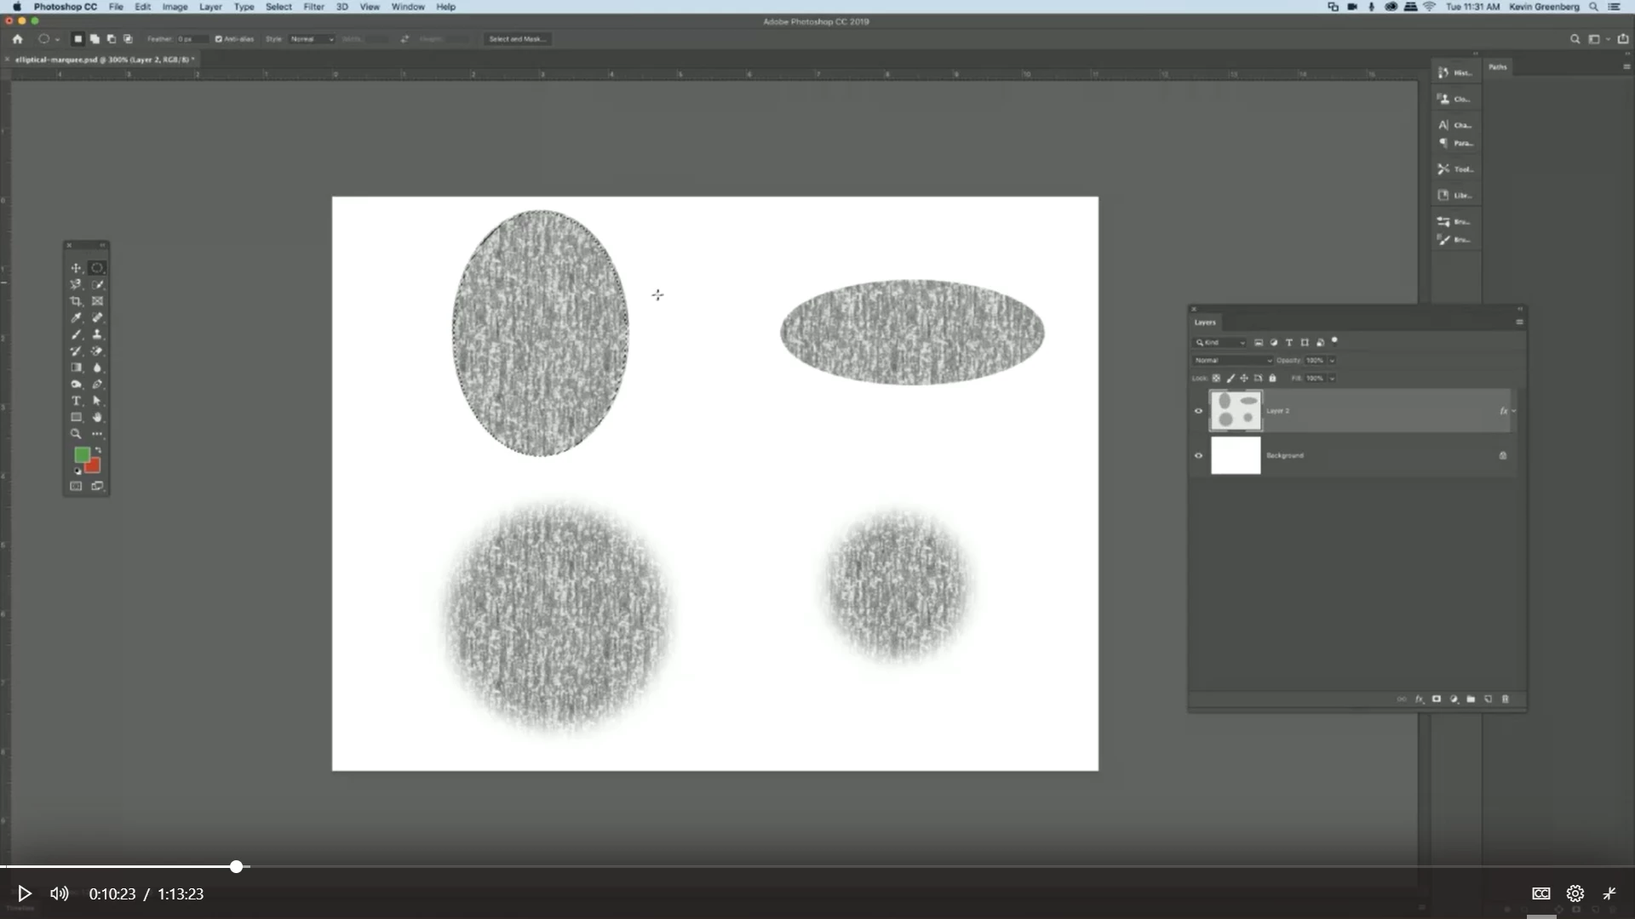Screen dimensions: 1635x919
Task: Select the Move tool in toolbox
Action: [76, 268]
